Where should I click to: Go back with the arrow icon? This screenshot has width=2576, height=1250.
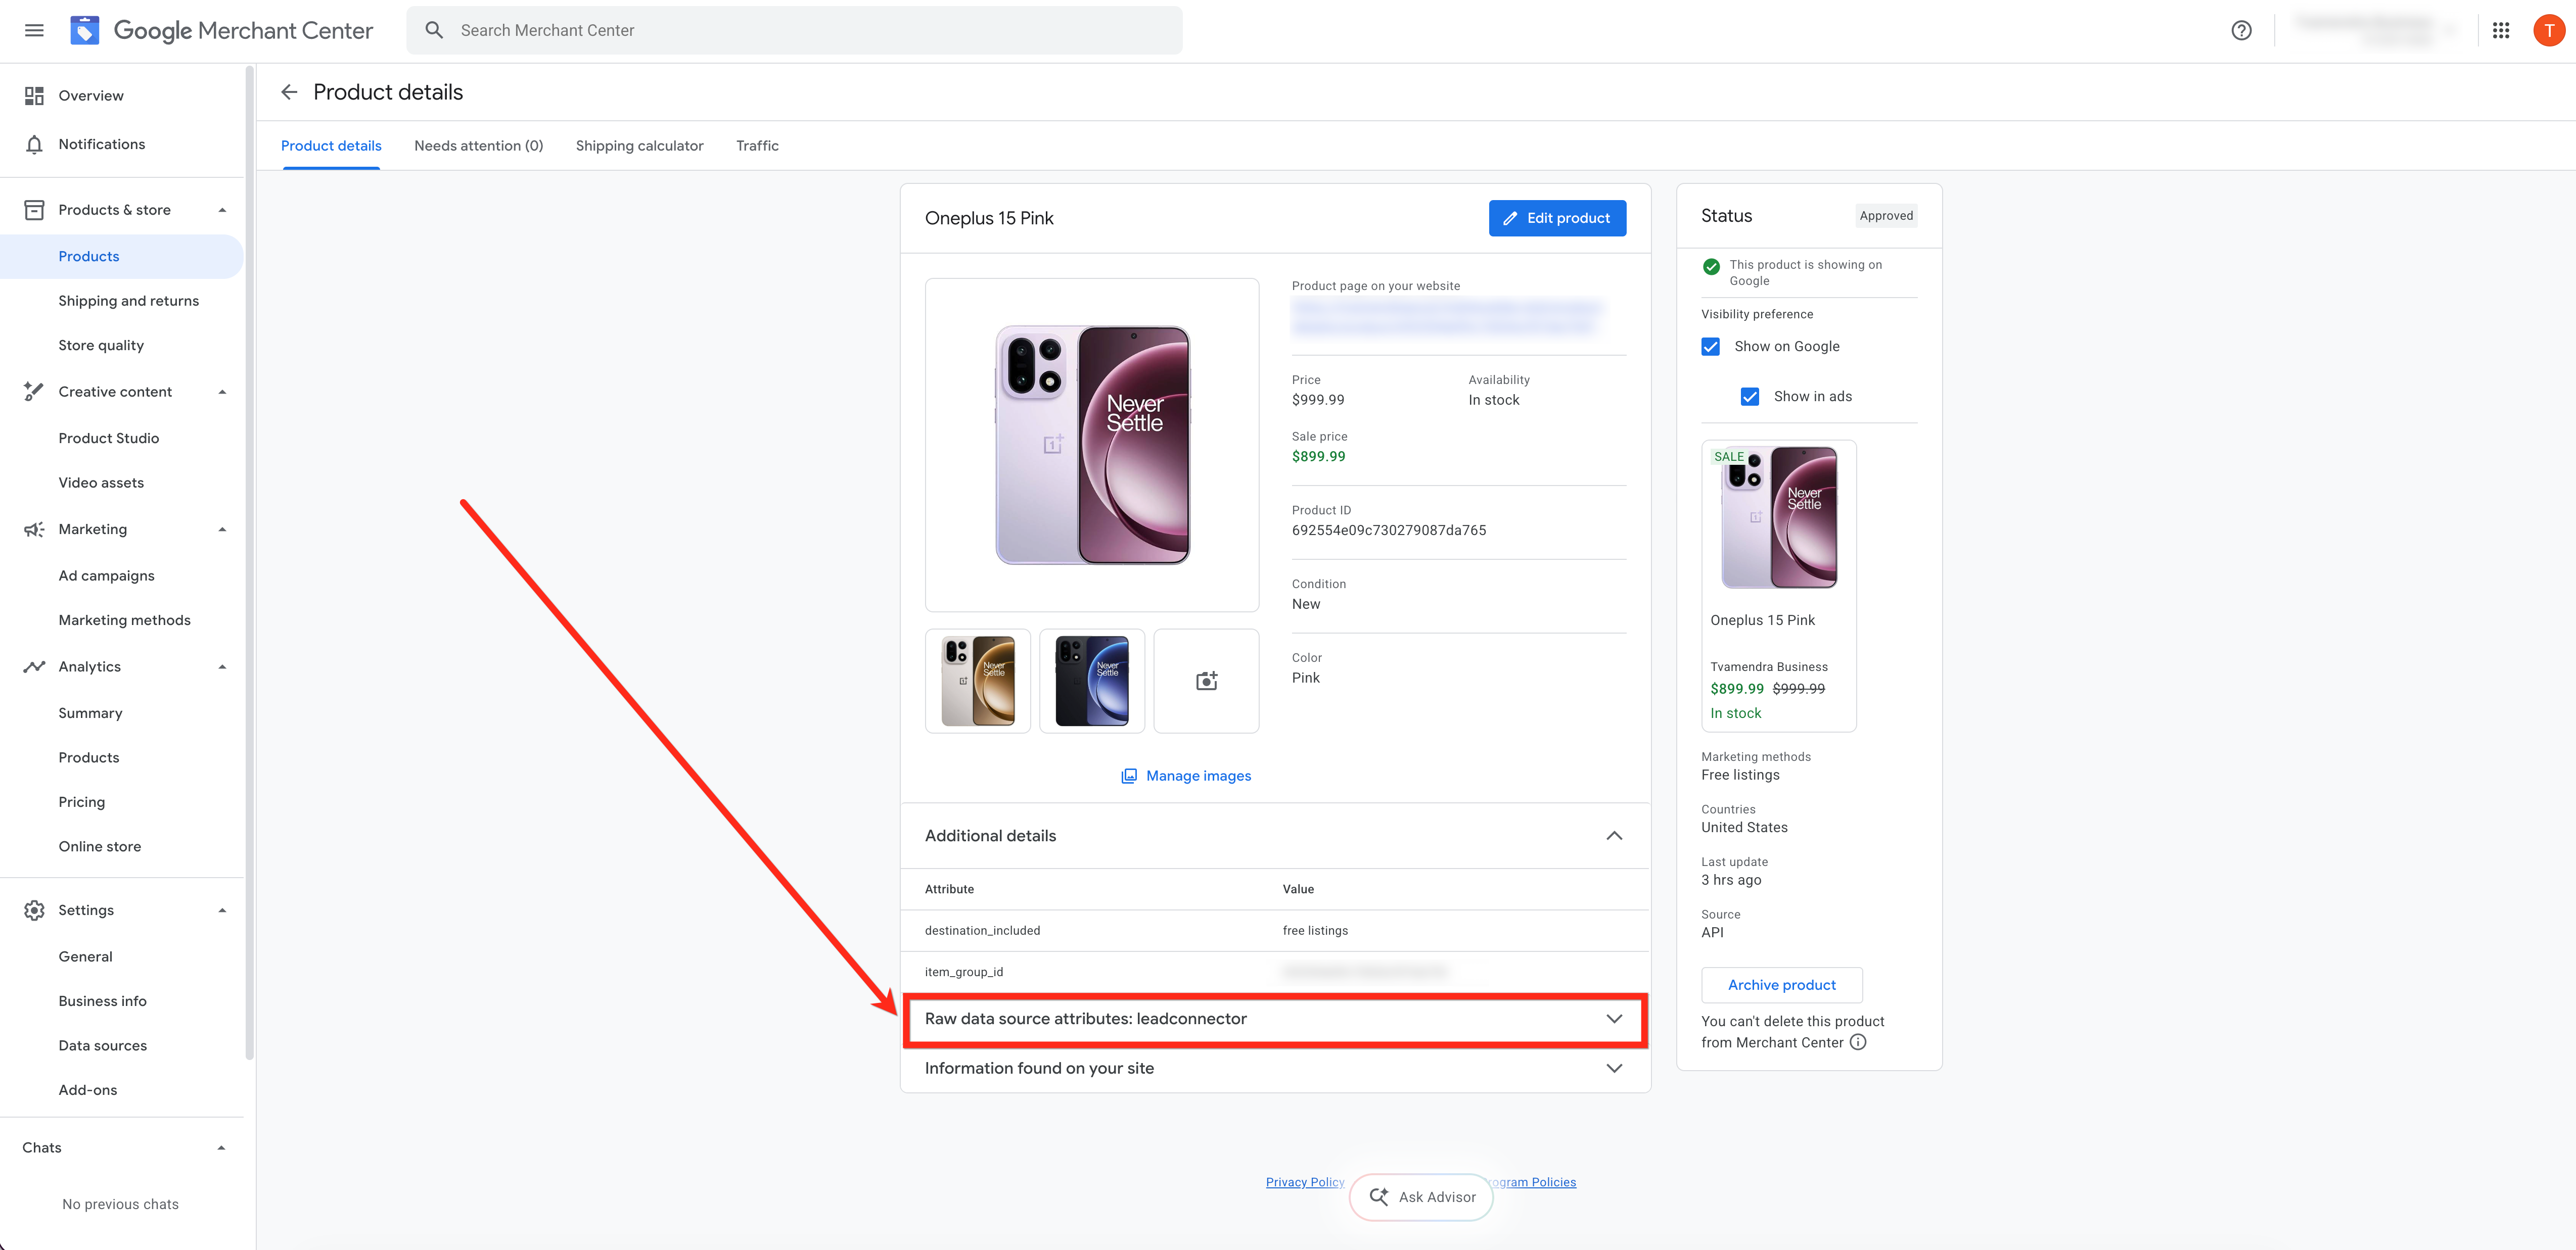pos(289,92)
